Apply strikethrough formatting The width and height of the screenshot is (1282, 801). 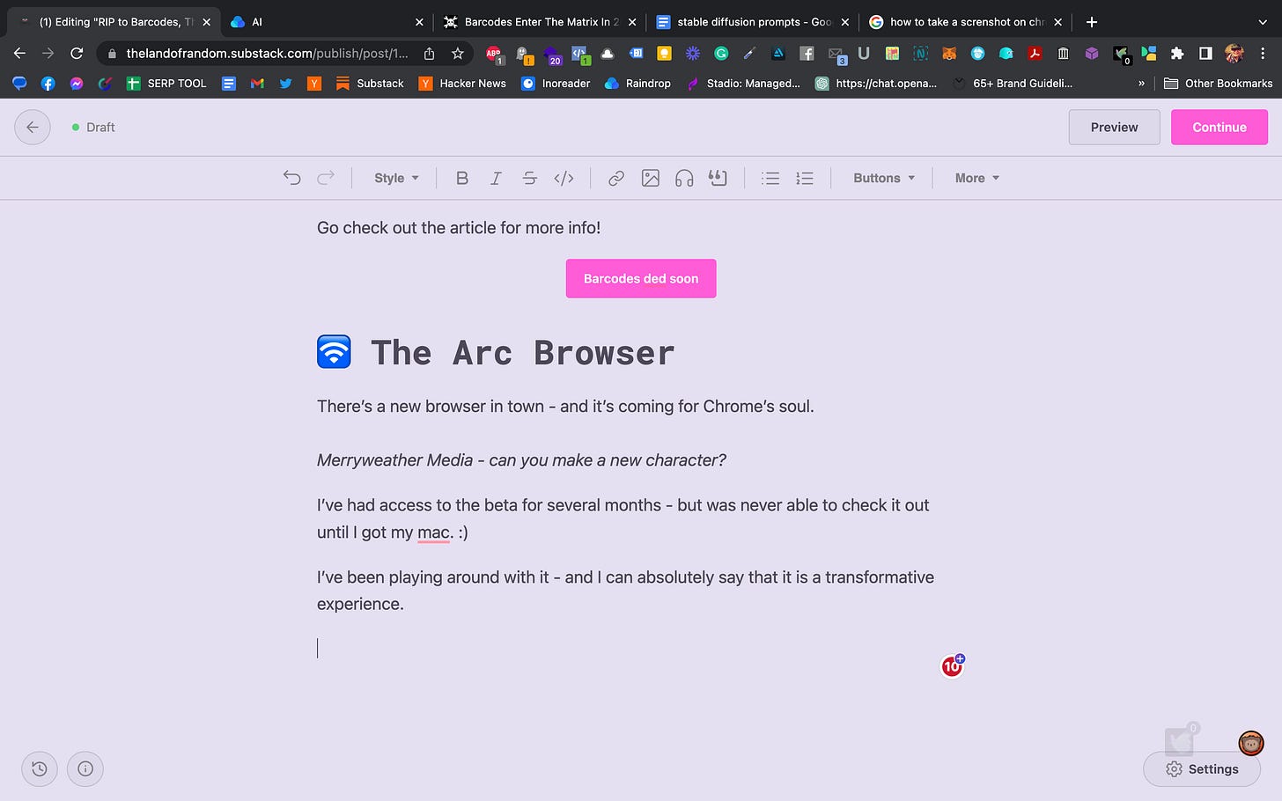529,178
